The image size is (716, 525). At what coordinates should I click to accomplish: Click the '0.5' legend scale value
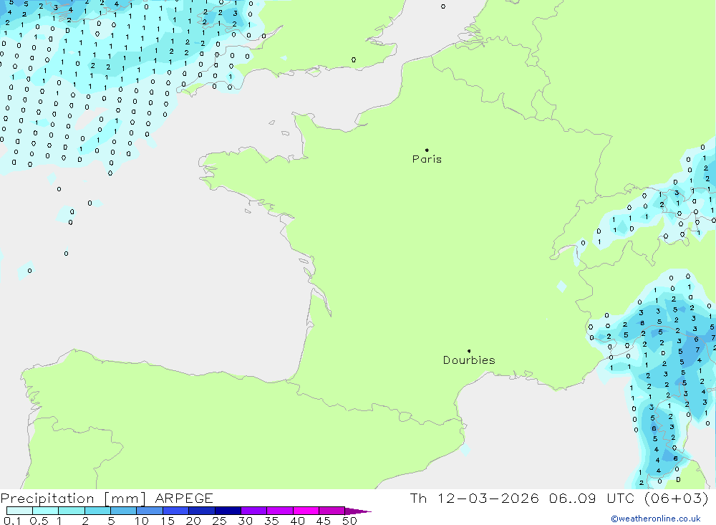coord(39,521)
